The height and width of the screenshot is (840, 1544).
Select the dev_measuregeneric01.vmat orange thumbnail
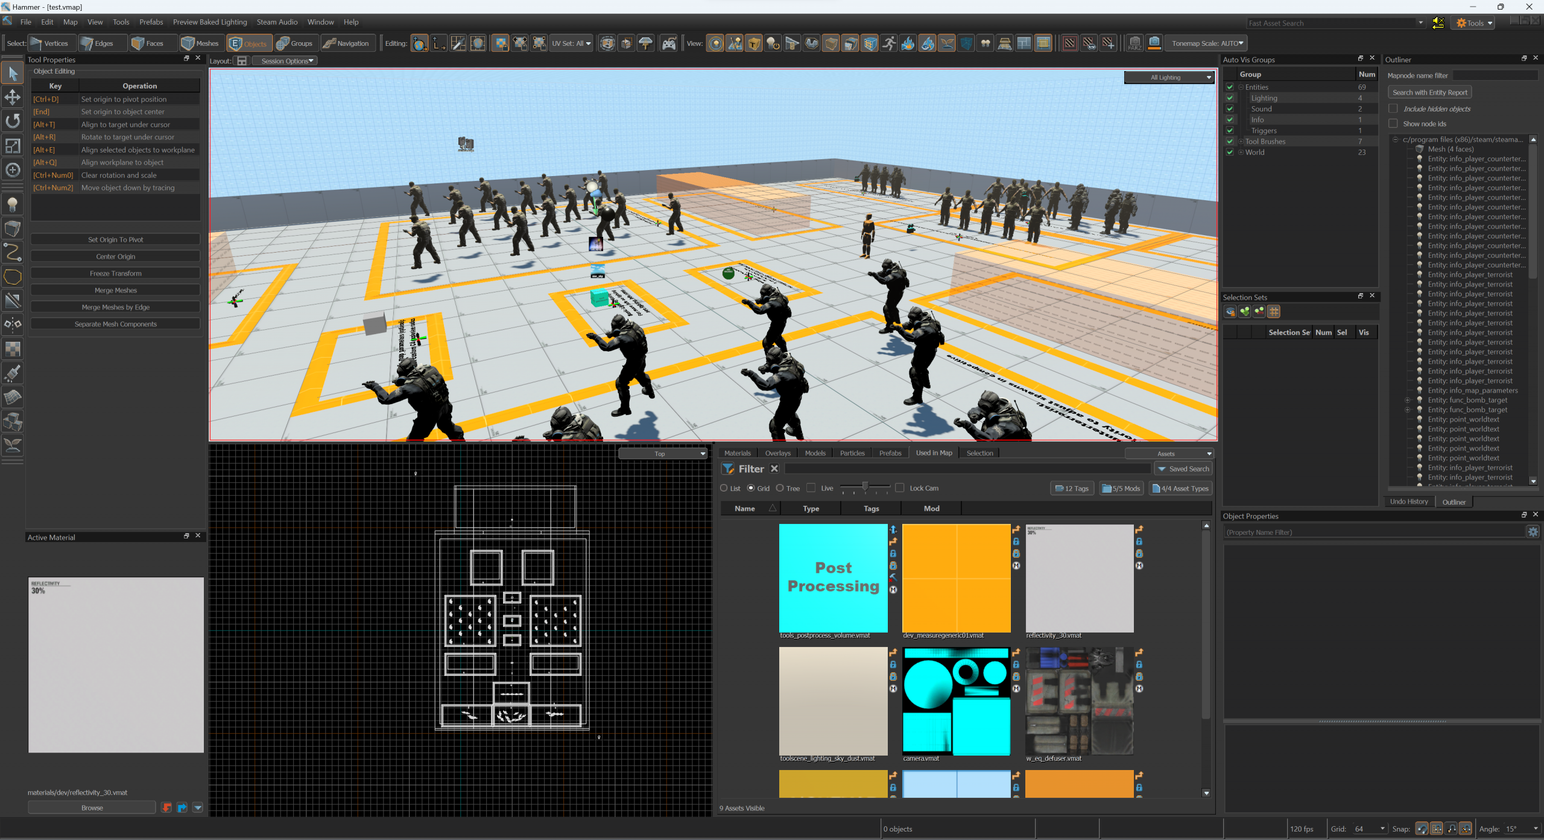tap(956, 578)
